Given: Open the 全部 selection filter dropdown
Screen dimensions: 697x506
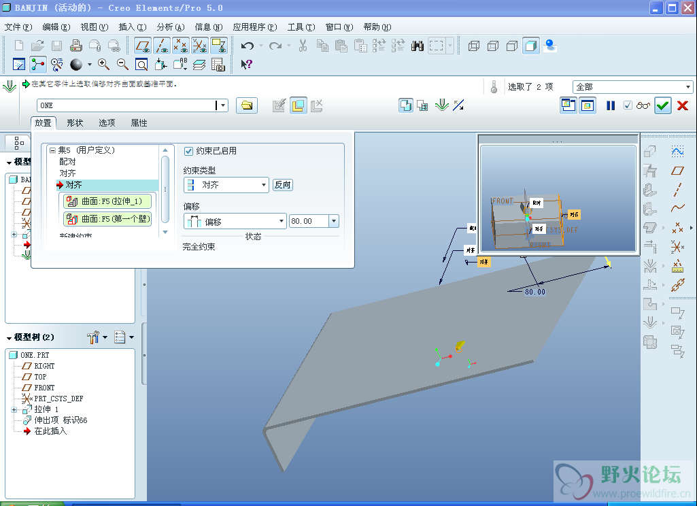Looking at the screenshot, I should (x=687, y=86).
